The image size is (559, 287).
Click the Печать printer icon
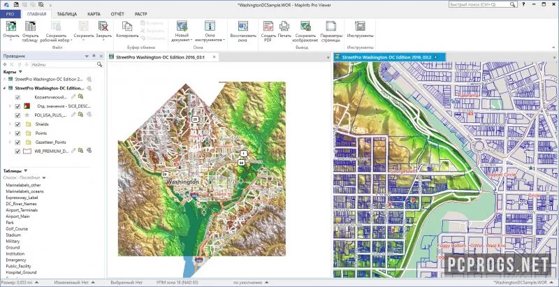284,27
